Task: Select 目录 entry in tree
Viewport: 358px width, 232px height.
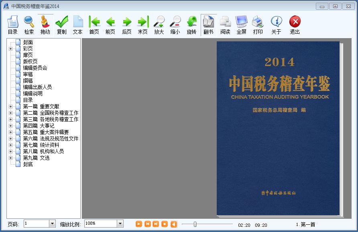Action: 28,100
